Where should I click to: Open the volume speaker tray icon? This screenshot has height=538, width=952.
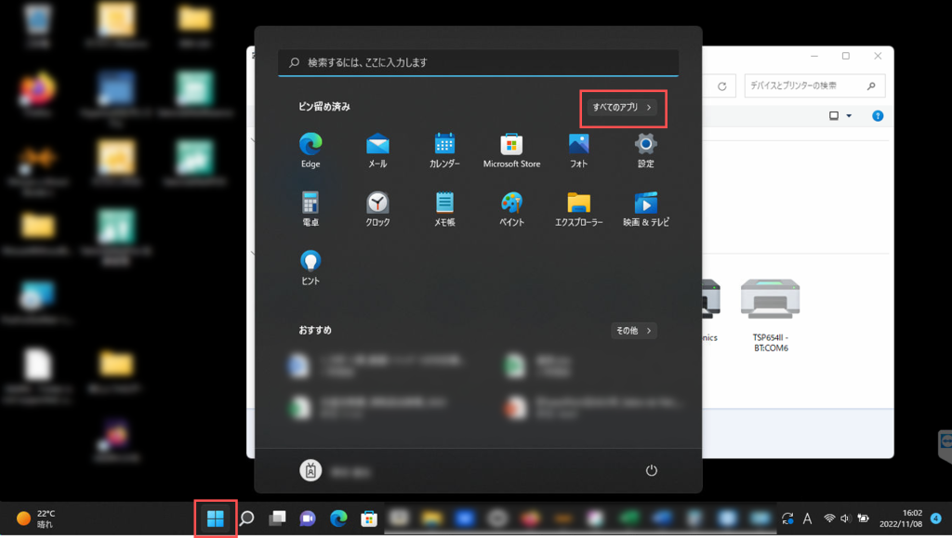tap(845, 518)
